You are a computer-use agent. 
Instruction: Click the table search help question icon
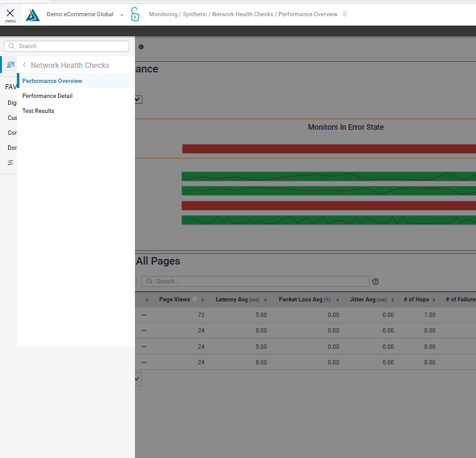(x=375, y=282)
